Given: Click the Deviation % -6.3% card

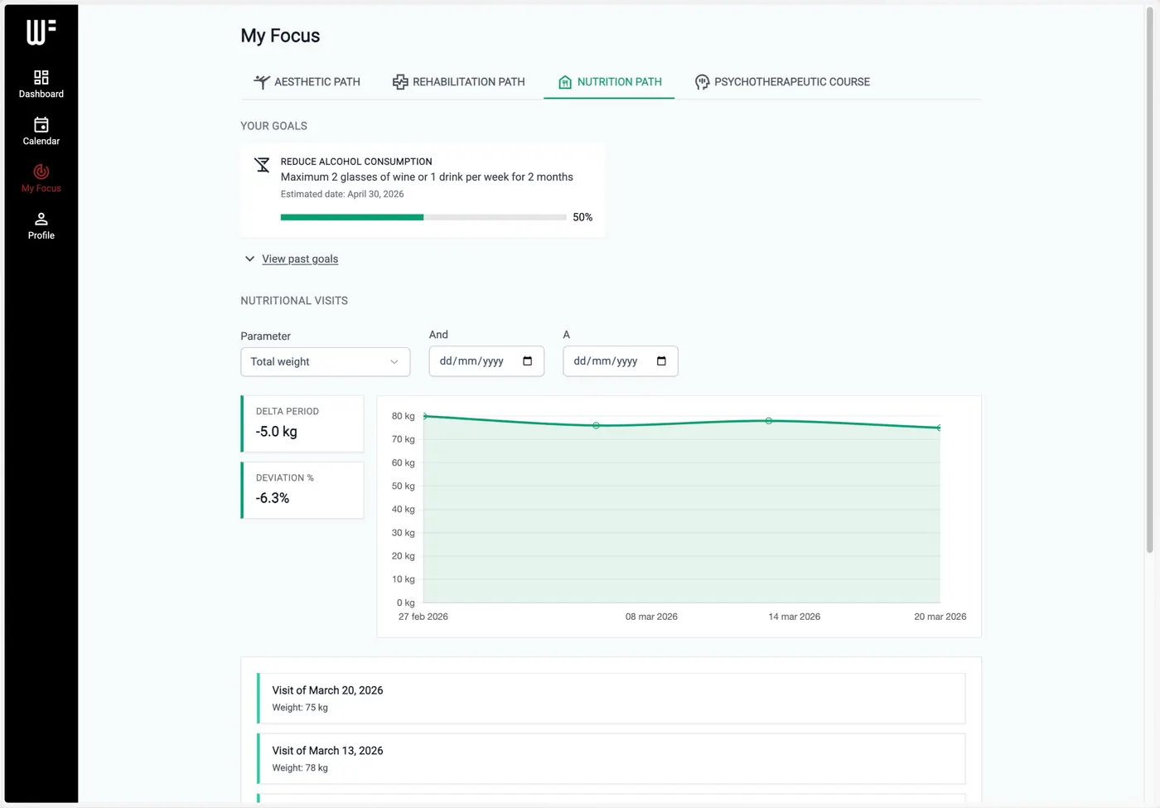Looking at the screenshot, I should (302, 490).
